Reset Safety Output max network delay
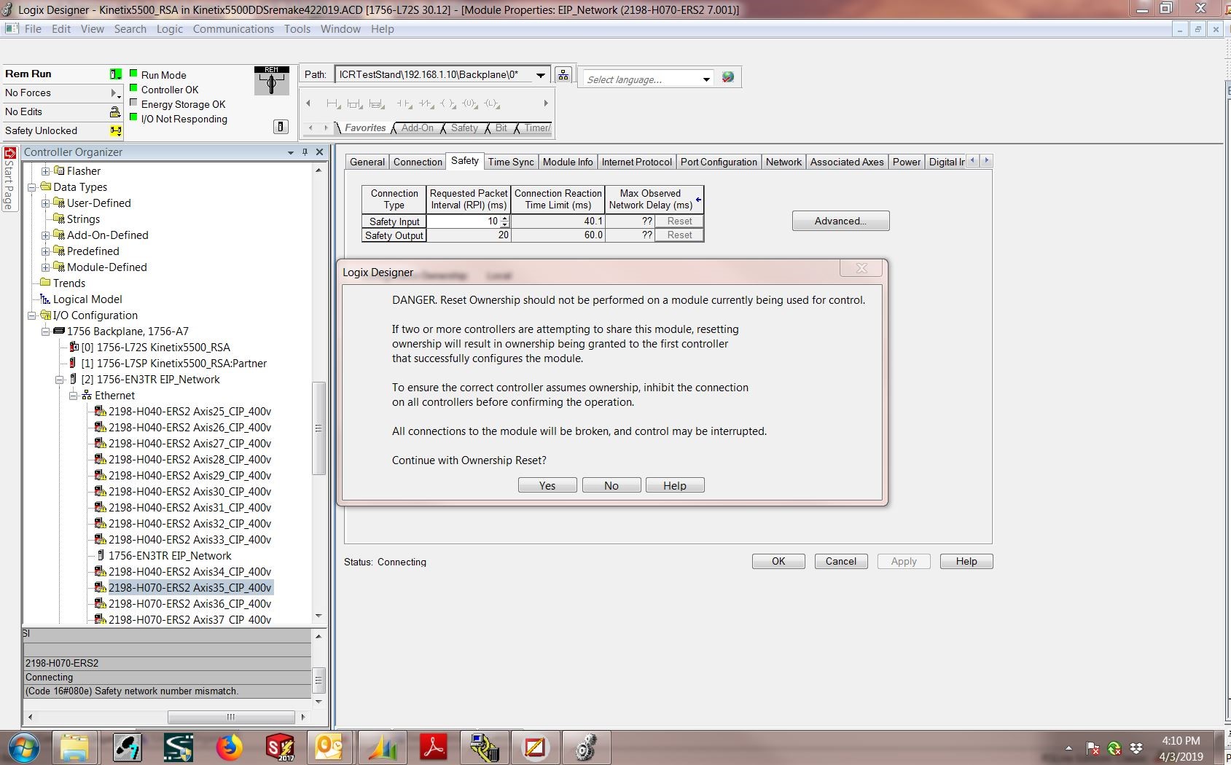 point(679,235)
